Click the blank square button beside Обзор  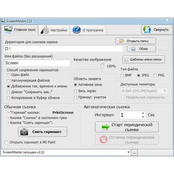pos(163,46)
